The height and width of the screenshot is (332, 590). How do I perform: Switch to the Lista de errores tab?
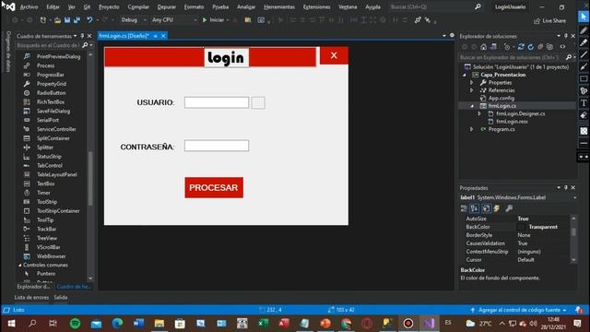coord(31,297)
